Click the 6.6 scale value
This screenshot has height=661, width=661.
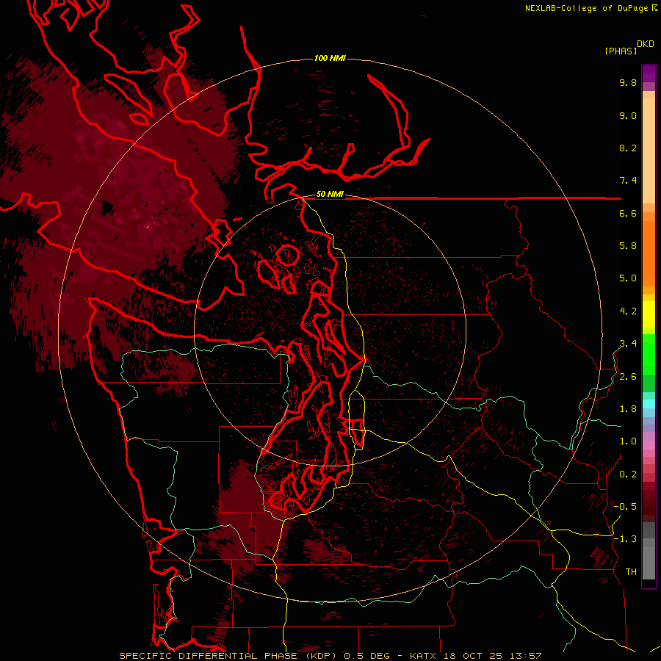pos(628,213)
